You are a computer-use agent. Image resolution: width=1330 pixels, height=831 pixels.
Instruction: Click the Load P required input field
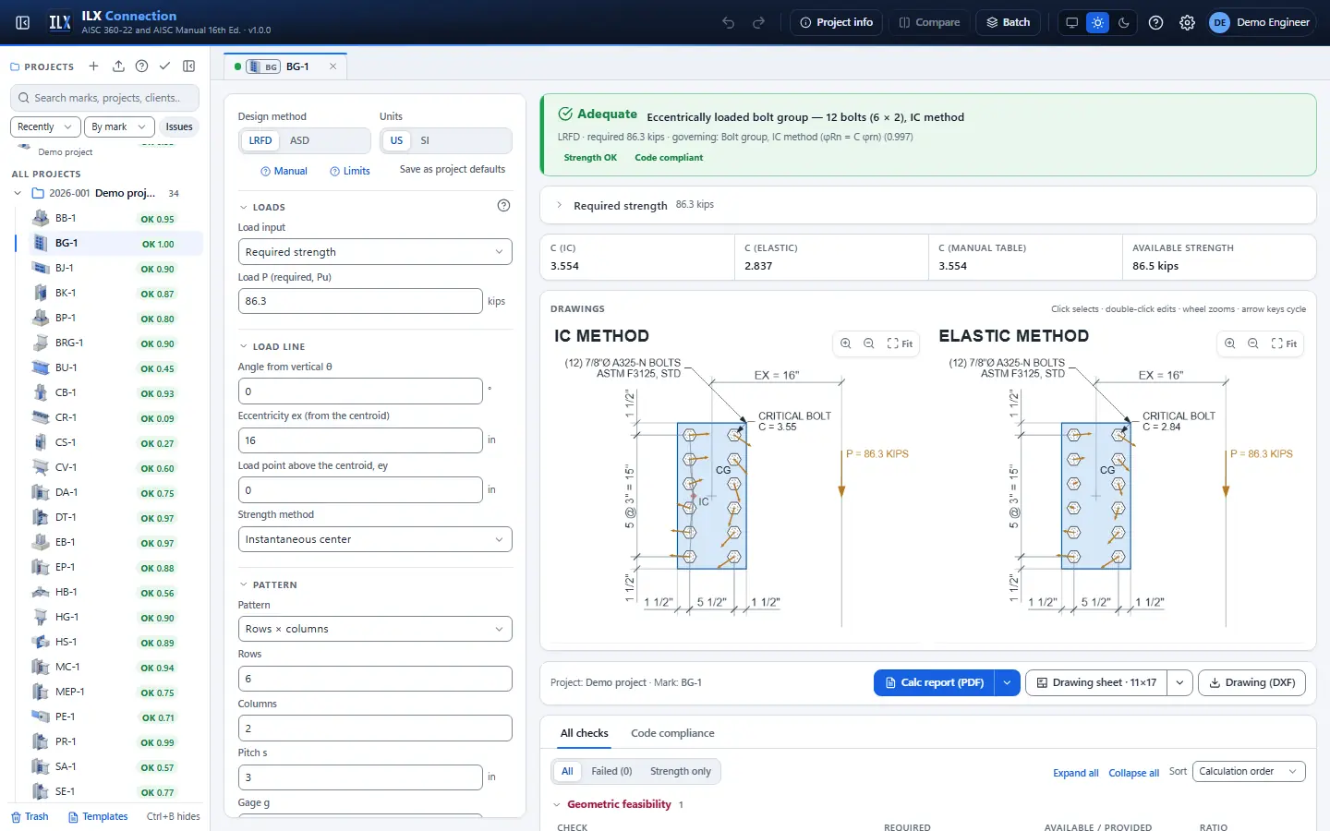coord(360,301)
